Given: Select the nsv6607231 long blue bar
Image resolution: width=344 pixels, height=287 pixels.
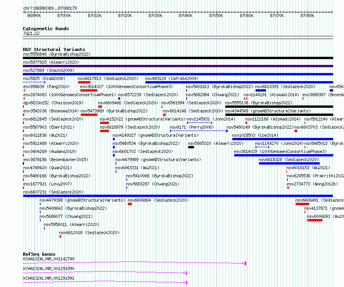Looking at the screenshot, I should coord(178,196).
